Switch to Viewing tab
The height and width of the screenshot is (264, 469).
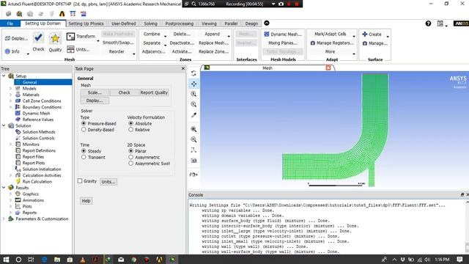click(x=209, y=23)
